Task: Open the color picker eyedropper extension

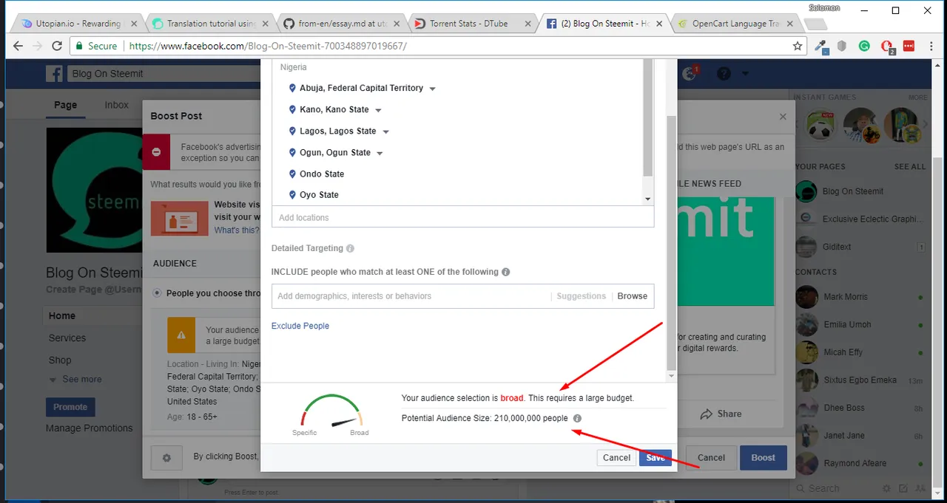Action: 820,46
